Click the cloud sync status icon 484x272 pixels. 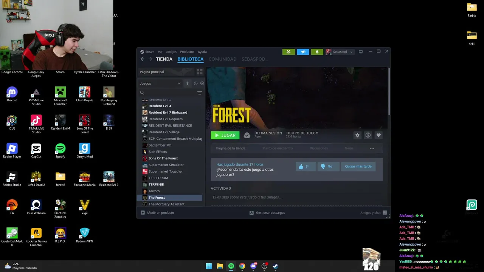[247, 135]
